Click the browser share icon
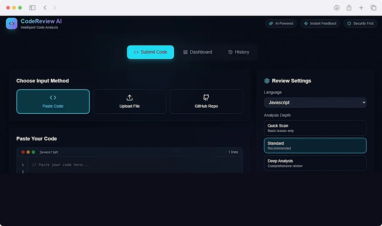The width and height of the screenshot is (382, 226). tap(349, 8)
